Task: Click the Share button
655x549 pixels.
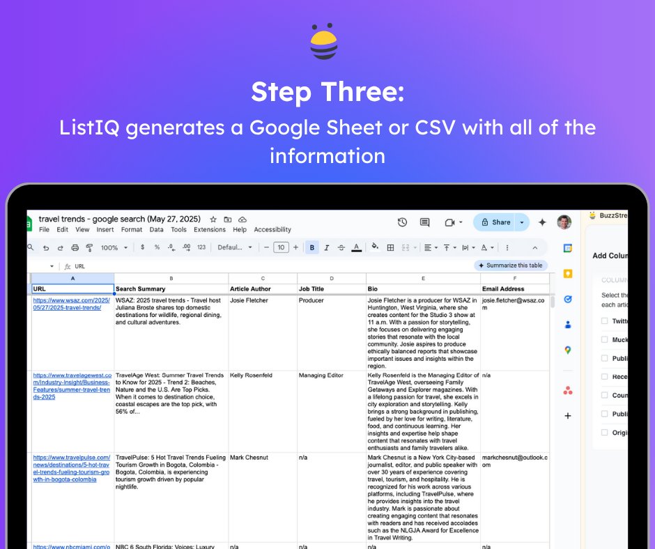Action: pos(495,222)
